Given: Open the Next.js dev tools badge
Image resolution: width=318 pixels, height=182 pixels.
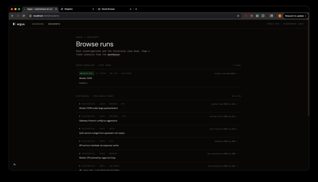Looking at the screenshot, I should click(x=15, y=165).
